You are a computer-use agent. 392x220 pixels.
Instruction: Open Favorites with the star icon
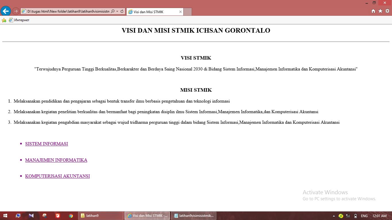pyautogui.click(x=380, y=11)
